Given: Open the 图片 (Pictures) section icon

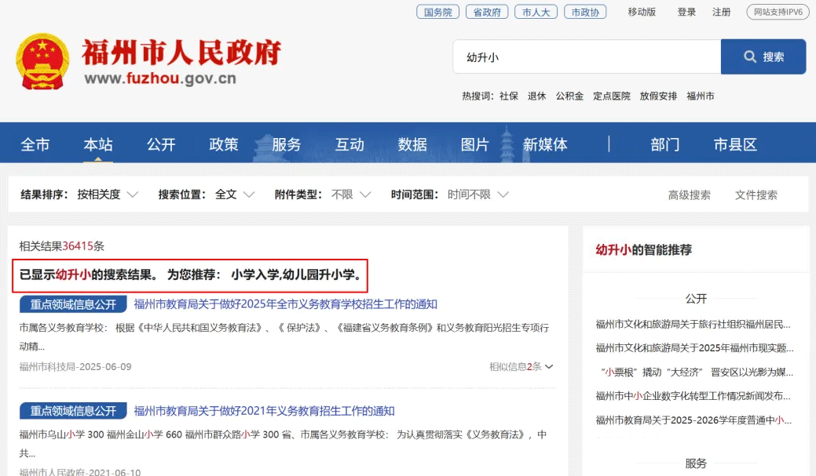Looking at the screenshot, I should click(475, 144).
